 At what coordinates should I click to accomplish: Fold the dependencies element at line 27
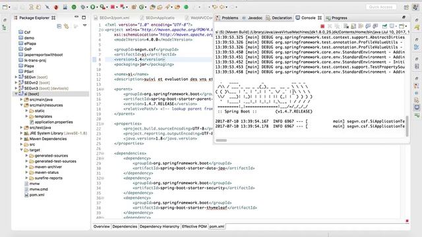click(x=103, y=153)
